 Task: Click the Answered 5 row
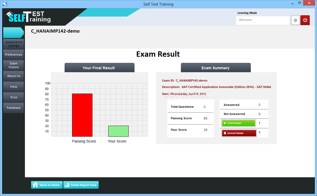point(244,105)
